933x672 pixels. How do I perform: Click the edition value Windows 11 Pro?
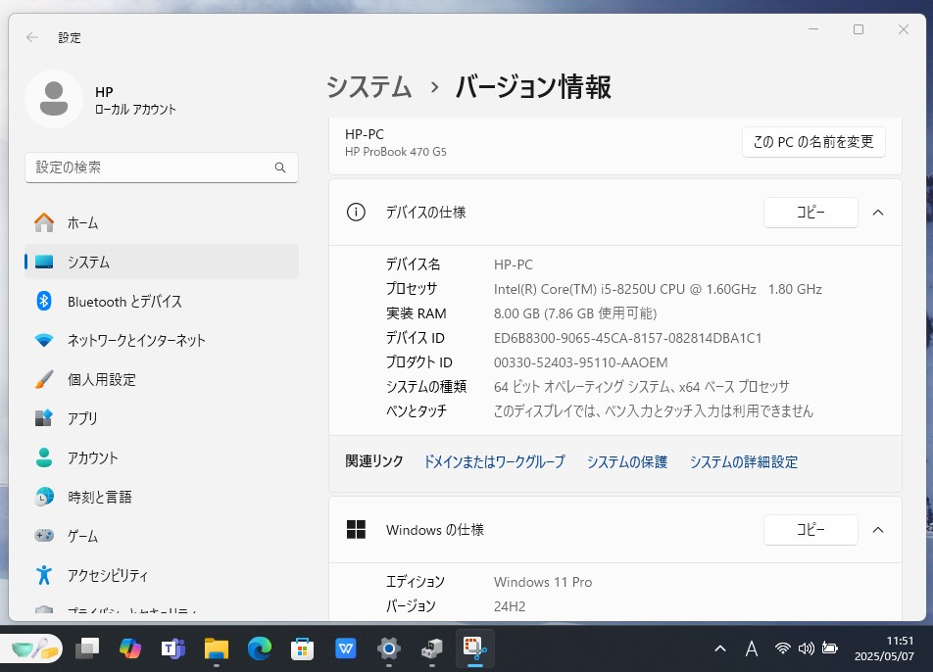point(543,582)
